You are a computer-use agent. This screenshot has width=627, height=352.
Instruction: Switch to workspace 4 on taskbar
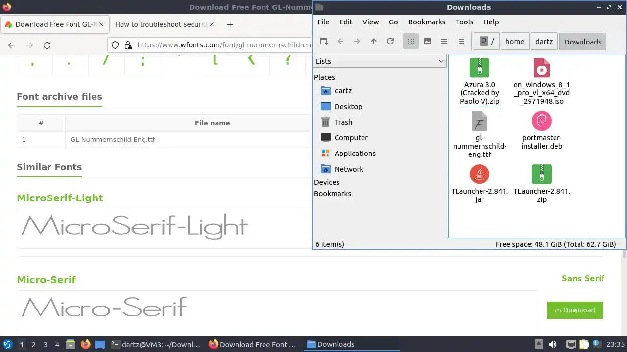click(x=57, y=345)
